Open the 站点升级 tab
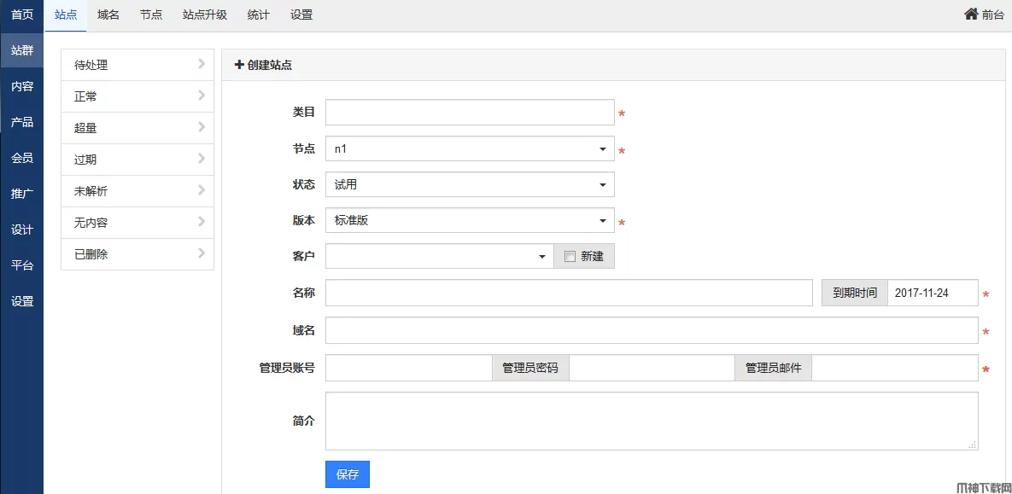Image resolution: width=1012 pixels, height=494 pixels. tap(205, 15)
